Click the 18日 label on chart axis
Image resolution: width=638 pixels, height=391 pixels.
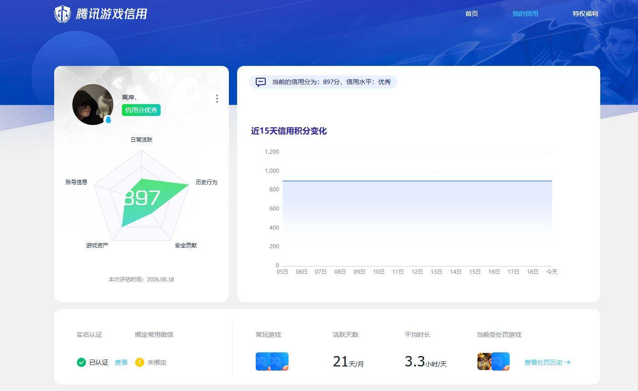533,272
